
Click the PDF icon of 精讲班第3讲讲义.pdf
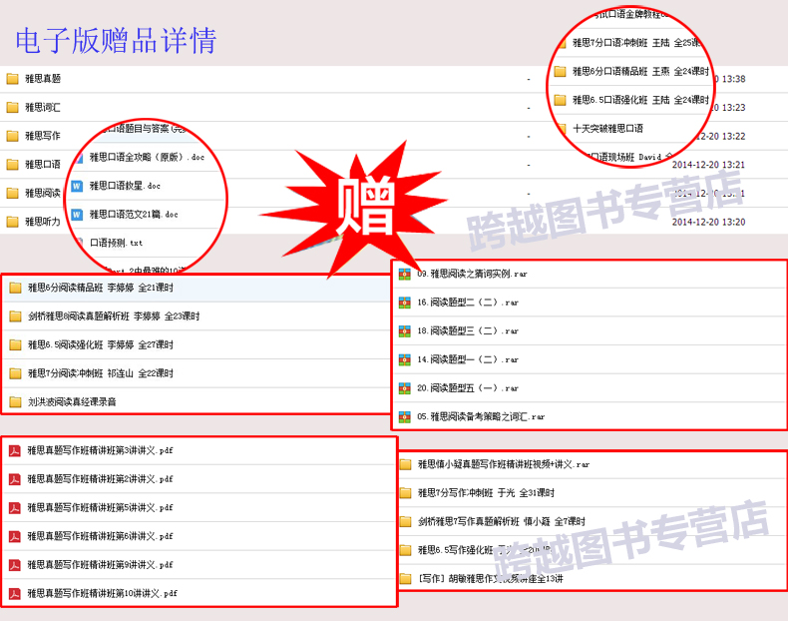click(15, 450)
